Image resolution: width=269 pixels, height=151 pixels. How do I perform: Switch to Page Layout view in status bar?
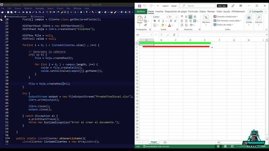[225, 146]
